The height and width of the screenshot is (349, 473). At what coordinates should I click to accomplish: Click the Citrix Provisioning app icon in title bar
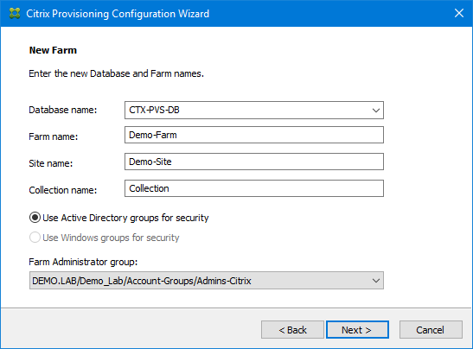coord(15,14)
